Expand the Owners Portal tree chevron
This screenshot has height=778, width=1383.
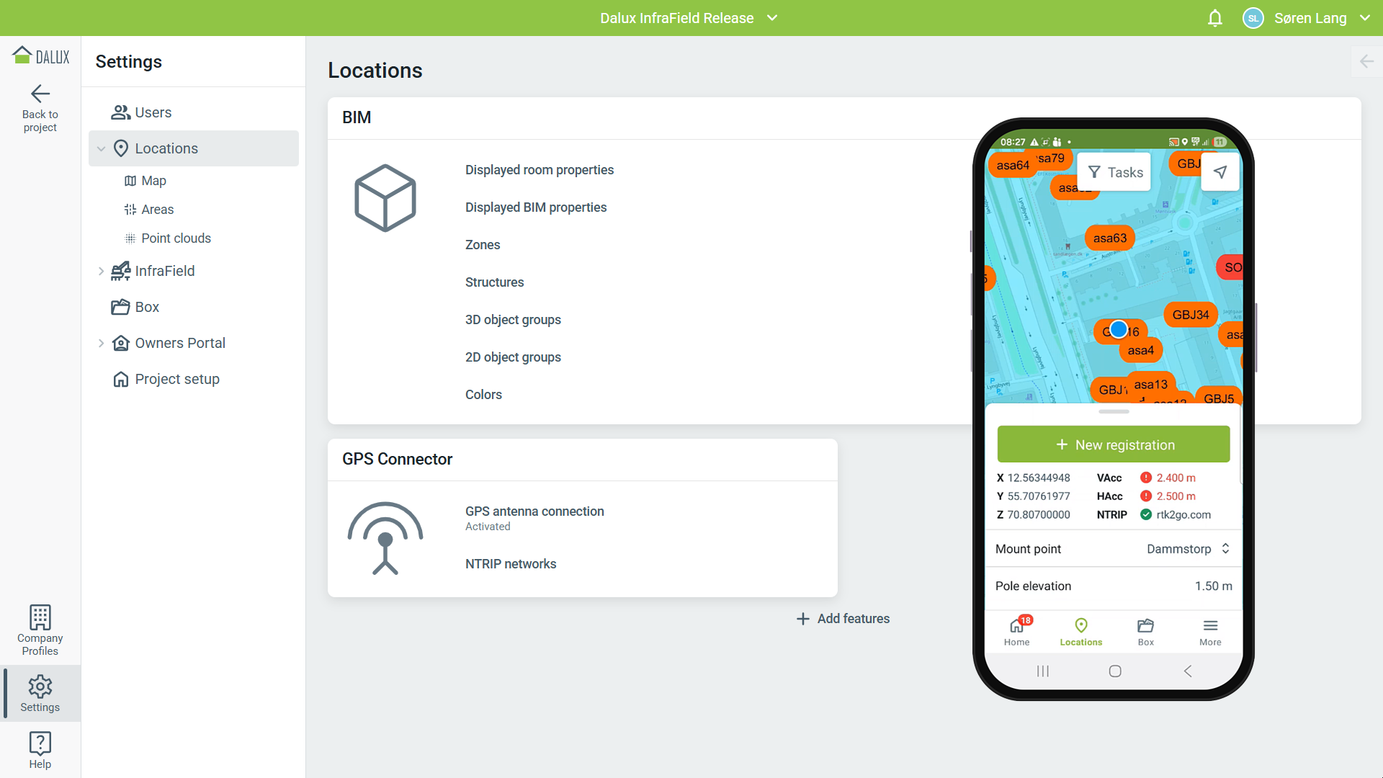pos(102,343)
